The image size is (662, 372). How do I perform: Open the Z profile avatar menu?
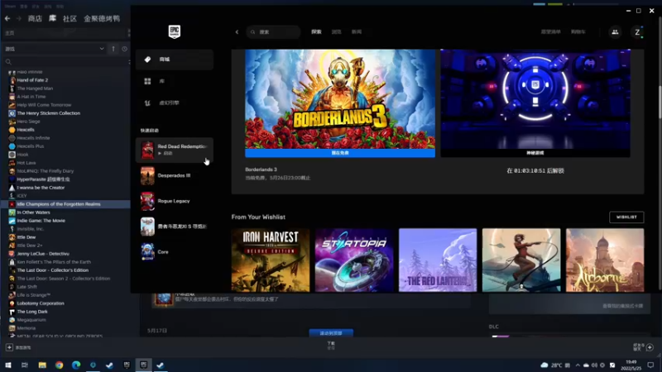coord(637,32)
